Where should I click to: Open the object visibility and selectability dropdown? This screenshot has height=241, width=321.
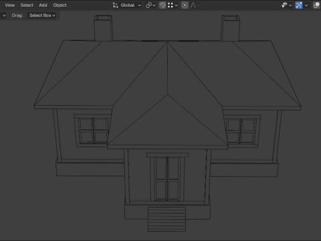[286, 5]
